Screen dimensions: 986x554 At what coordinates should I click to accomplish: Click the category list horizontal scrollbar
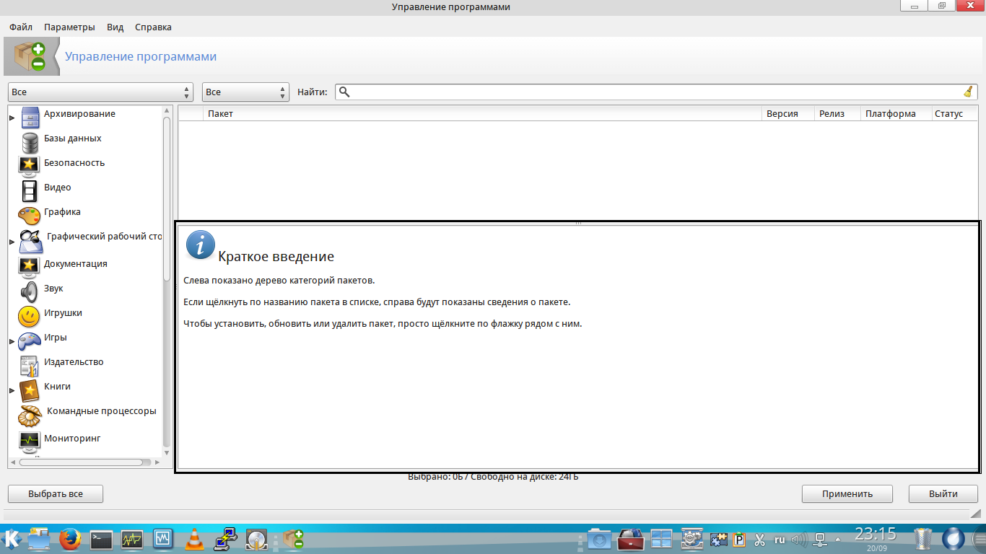[82, 462]
